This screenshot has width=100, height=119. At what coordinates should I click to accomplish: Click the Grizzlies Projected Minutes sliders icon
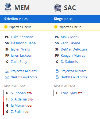point(7,71)
